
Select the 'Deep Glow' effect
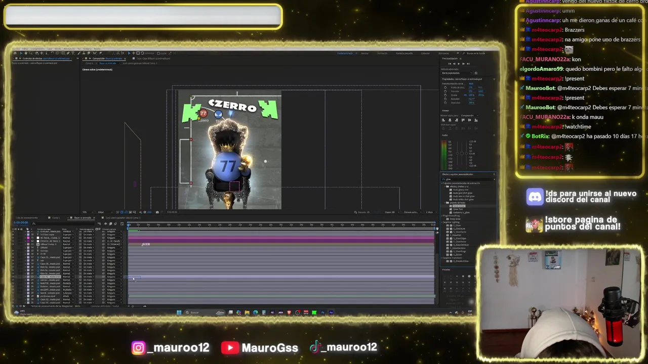coord(455,219)
